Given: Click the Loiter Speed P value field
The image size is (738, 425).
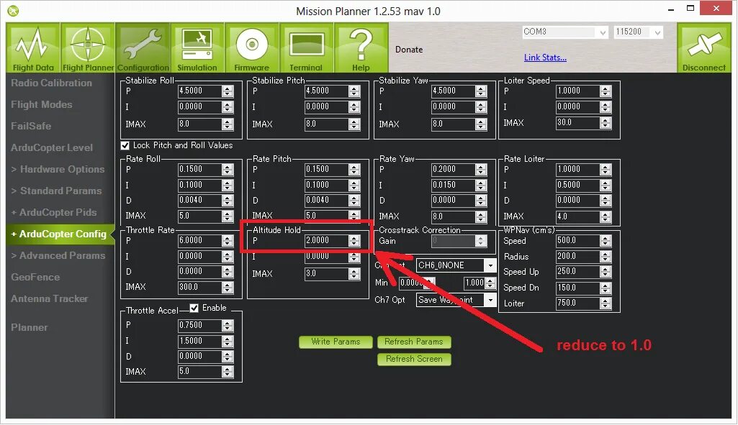Looking at the screenshot, I should point(578,91).
